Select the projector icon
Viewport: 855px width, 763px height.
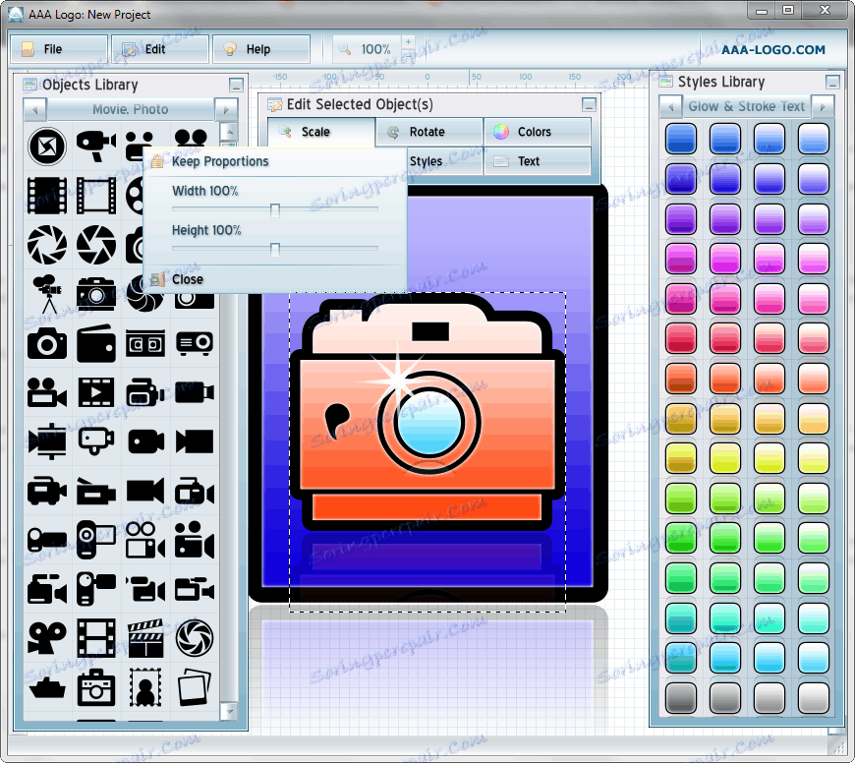[x=195, y=343]
